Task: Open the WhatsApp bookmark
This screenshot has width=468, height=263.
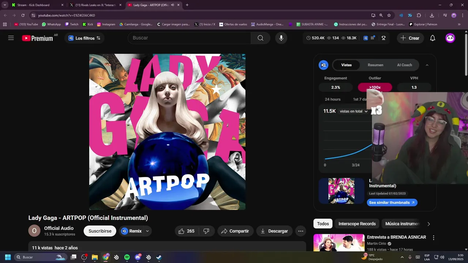Action: pos(51,24)
